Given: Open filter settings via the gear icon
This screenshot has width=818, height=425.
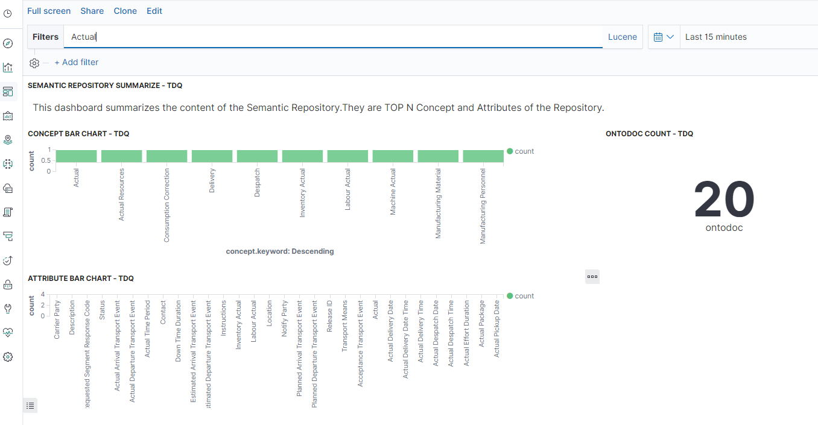Looking at the screenshot, I should tap(34, 63).
